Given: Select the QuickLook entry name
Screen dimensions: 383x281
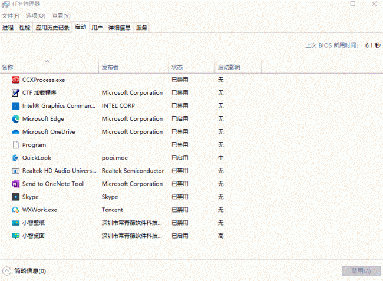Looking at the screenshot, I should click(37, 158).
